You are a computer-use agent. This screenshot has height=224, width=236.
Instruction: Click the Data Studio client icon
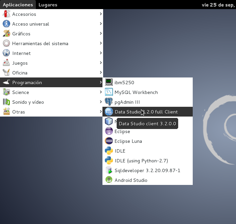click(109, 112)
